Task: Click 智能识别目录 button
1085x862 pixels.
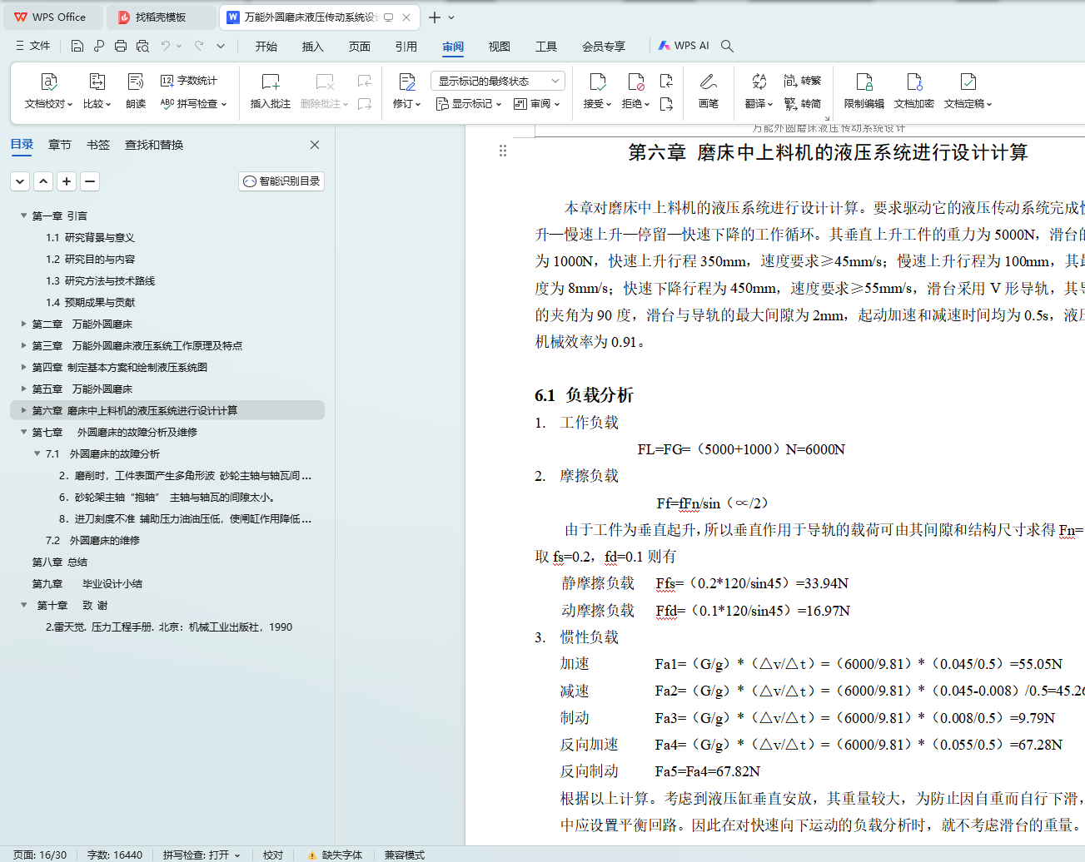Action: [x=281, y=181]
